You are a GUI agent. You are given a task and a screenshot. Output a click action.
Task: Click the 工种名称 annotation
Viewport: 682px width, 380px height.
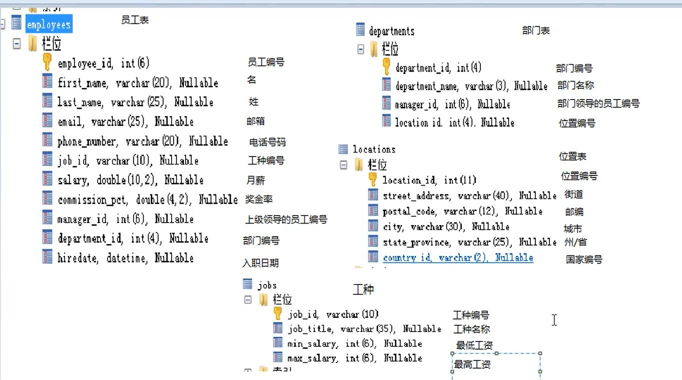pos(471,329)
